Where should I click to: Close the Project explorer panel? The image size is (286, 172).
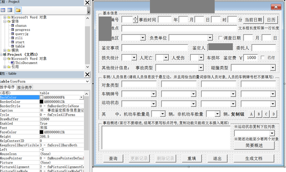tap(87, 2)
